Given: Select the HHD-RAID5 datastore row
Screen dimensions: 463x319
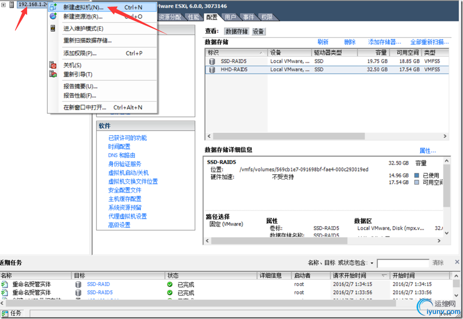Looking at the screenshot, I should click(x=327, y=70).
